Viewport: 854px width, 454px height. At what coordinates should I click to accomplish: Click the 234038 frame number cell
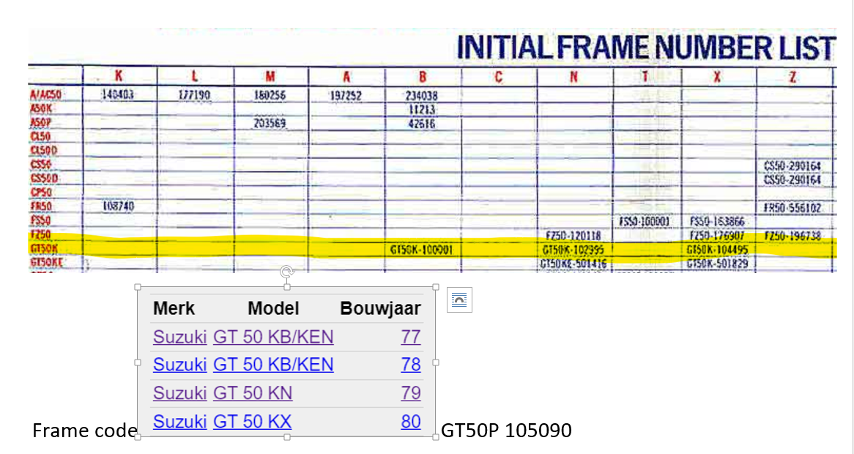tap(422, 96)
